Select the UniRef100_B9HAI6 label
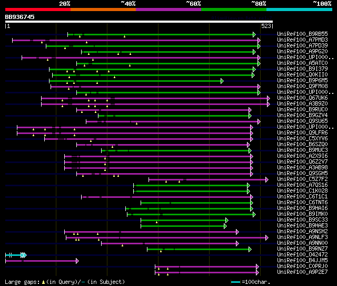Screen dimensions: 337x286 pos(302,208)
